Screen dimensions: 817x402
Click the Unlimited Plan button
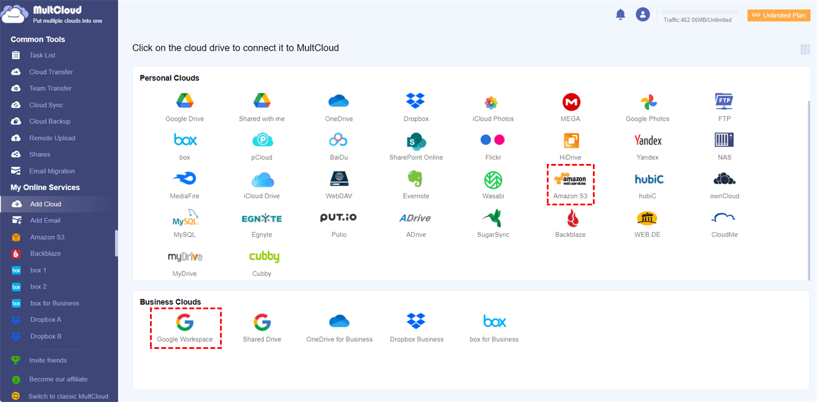(779, 15)
